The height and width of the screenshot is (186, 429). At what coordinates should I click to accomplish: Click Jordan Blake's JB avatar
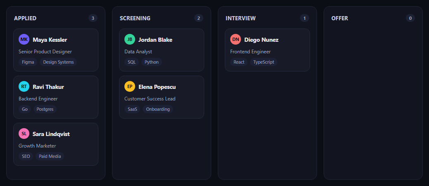point(130,39)
